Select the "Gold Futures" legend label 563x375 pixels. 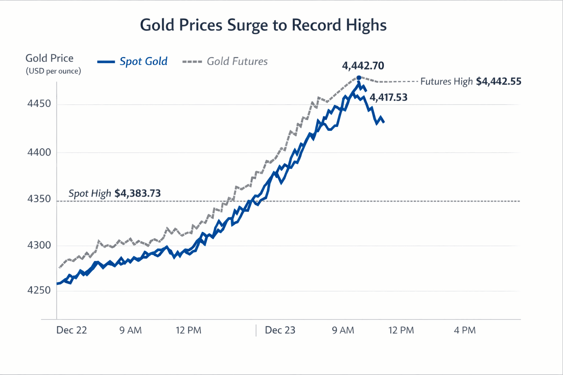tap(237, 62)
